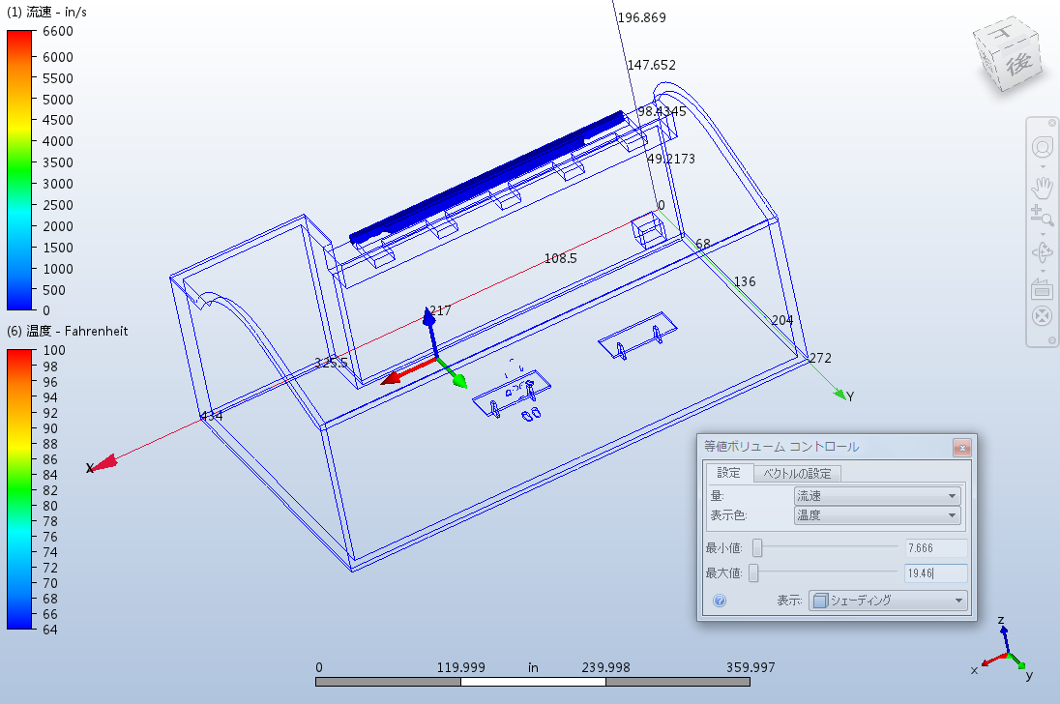Click the 100 temperature legend maximum
This screenshot has height=704, width=1060.
point(54,350)
